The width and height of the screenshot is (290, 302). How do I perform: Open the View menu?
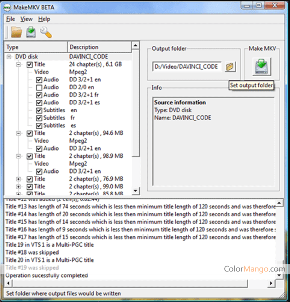26,19
